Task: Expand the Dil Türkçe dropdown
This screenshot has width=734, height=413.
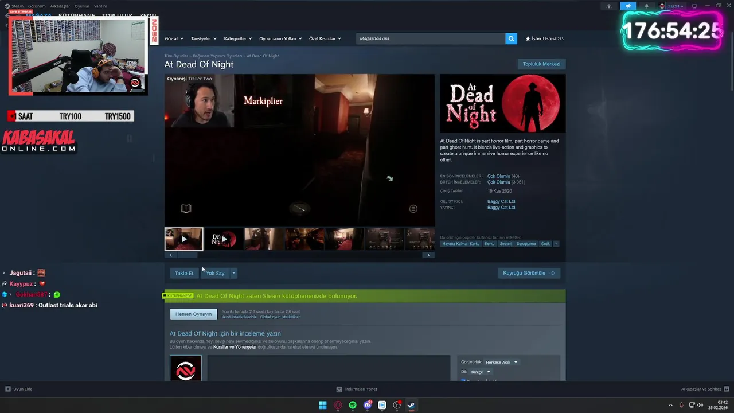Action: [480, 372]
